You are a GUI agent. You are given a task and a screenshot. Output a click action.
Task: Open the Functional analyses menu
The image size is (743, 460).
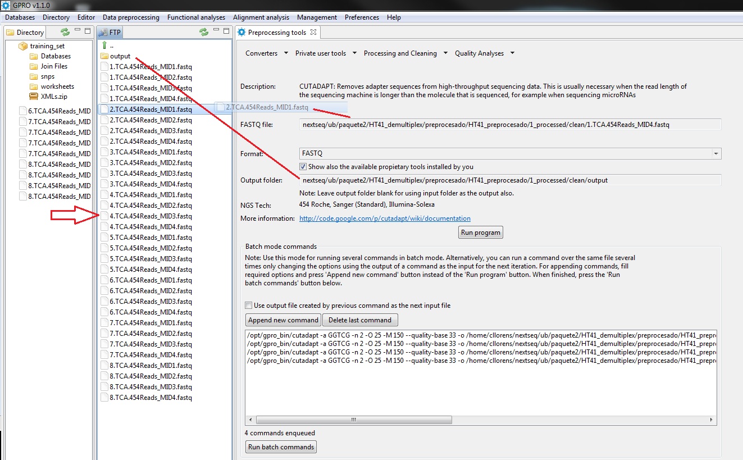[x=196, y=17]
